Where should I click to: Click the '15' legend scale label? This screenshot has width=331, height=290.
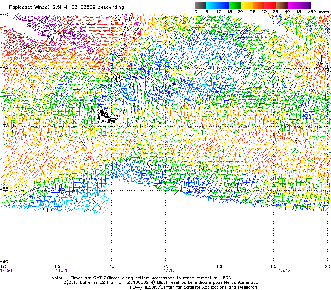(229, 12)
